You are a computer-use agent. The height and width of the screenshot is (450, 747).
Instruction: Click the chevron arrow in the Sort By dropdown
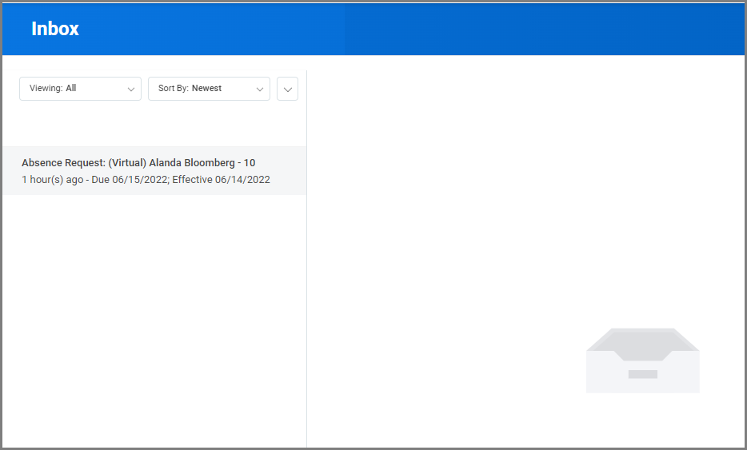pyautogui.click(x=260, y=90)
